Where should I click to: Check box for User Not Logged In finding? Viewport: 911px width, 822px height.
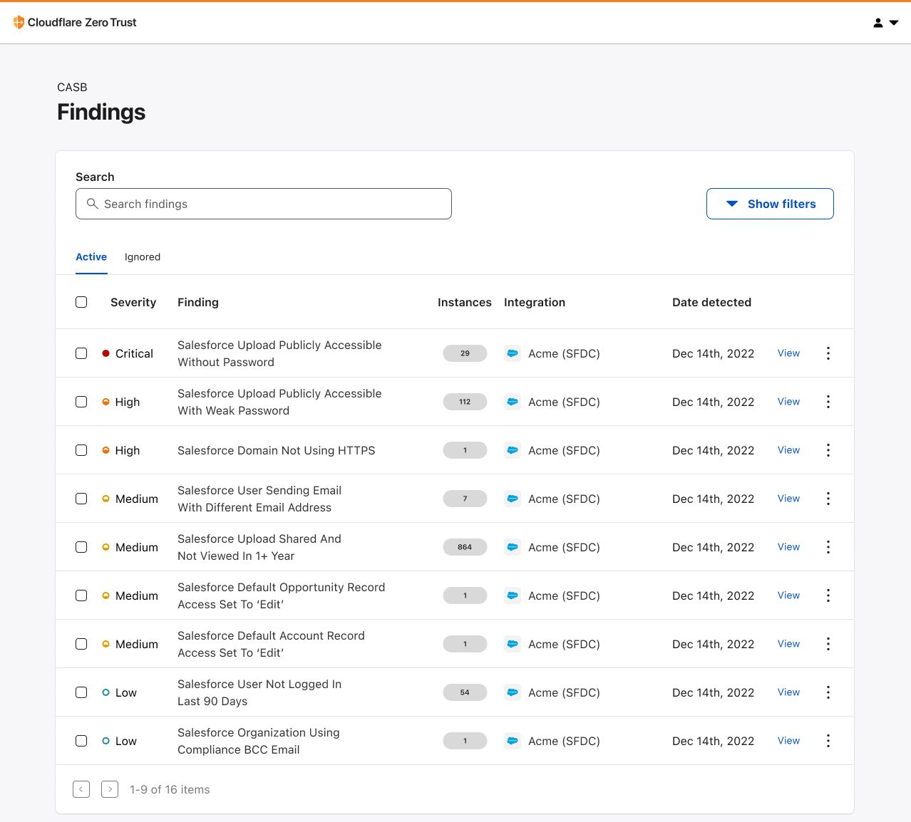[81, 692]
